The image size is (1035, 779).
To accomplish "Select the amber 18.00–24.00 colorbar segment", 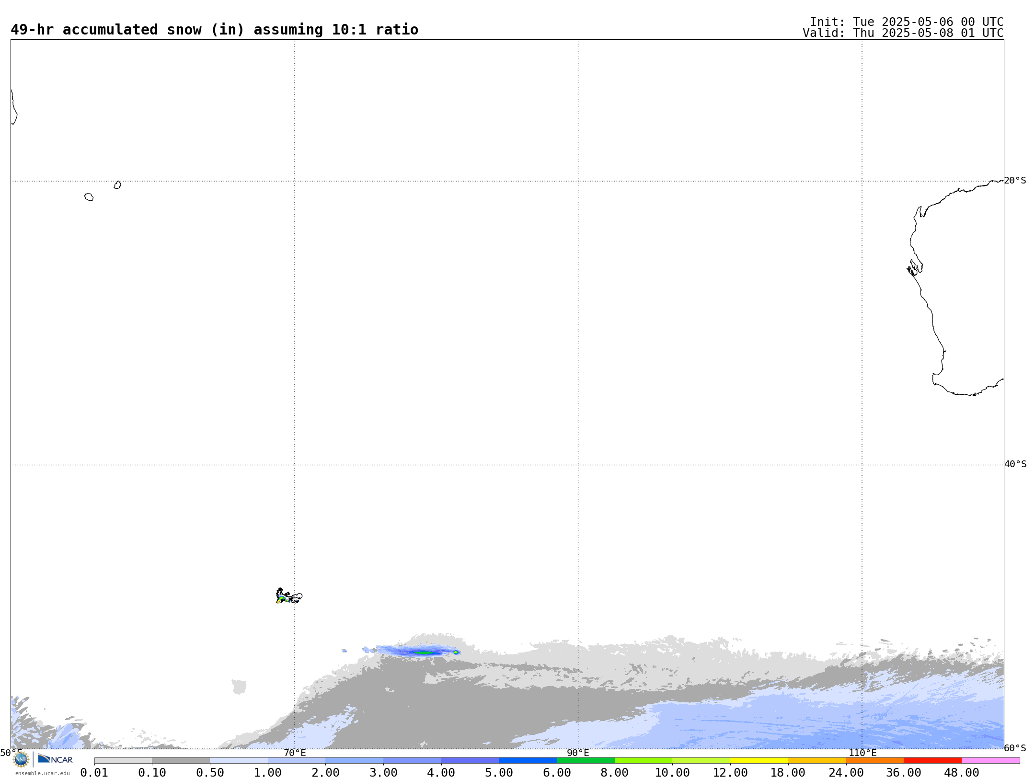I will tap(817, 761).
